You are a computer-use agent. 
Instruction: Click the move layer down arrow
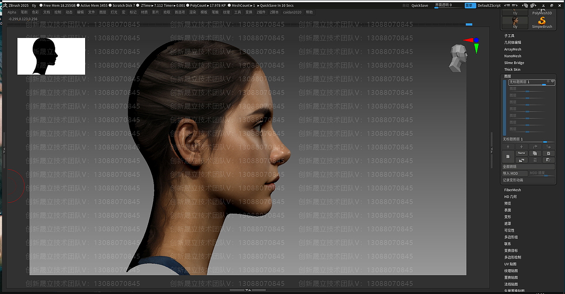coord(521,147)
